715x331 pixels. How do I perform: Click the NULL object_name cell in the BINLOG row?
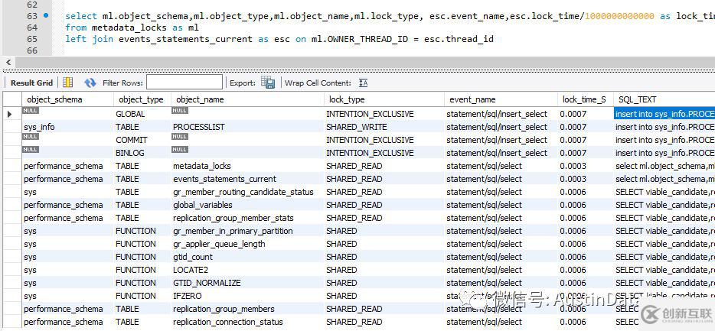point(247,153)
